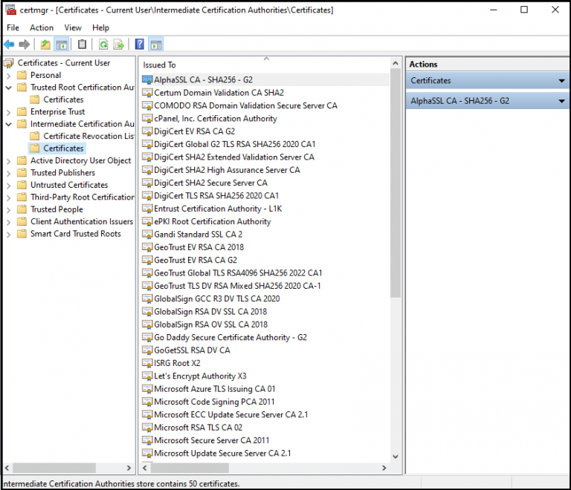Image resolution: width=571 pixels, height=490 pixels.
Task: Click the certmgr title bar app icon
Action: [11, 10]
